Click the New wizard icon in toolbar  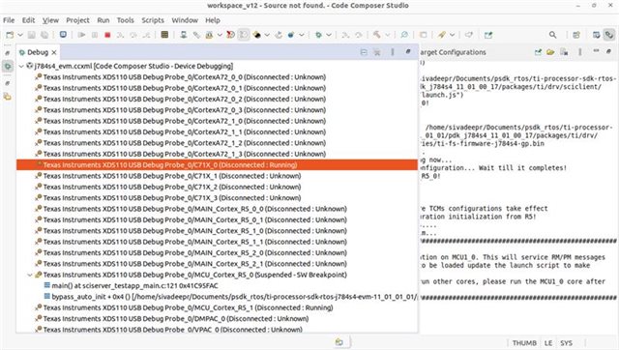click(10, 35)
